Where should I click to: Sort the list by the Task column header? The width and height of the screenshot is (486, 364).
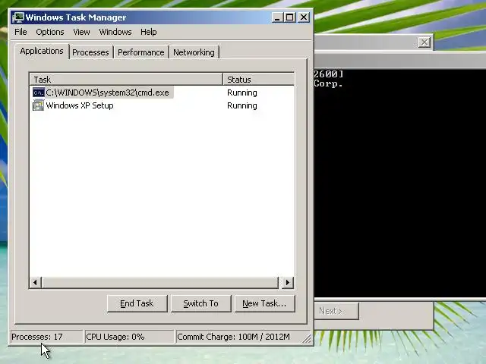pyautogui.click(x=127, y=80)
